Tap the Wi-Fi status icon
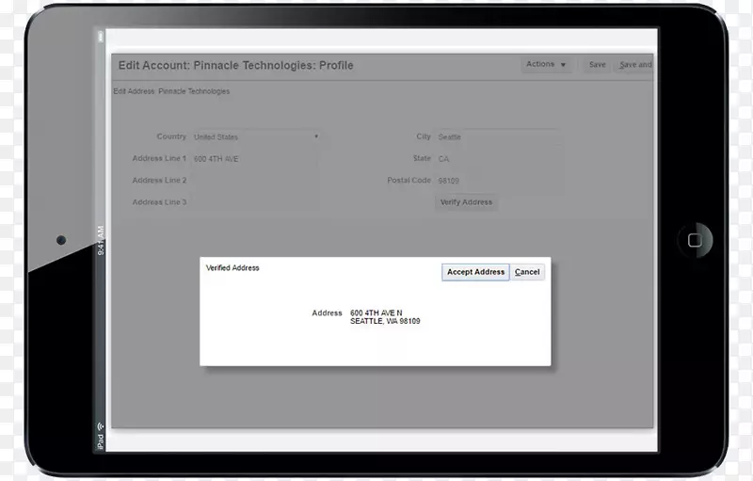This screenshot has width=753, height=481. pos(100,426)
